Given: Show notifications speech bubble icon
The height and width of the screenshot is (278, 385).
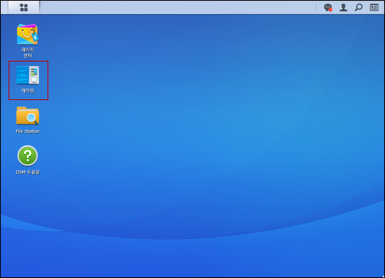Looking at the screenshot, I should click(328, 7).
